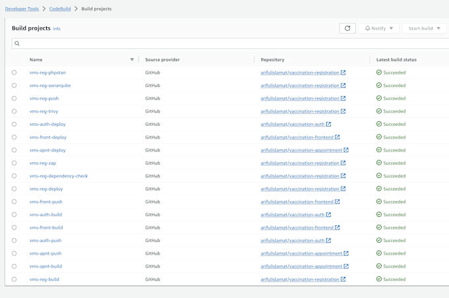Open external link icon for vms-reg-deploy repository

[x=343, y=189]
